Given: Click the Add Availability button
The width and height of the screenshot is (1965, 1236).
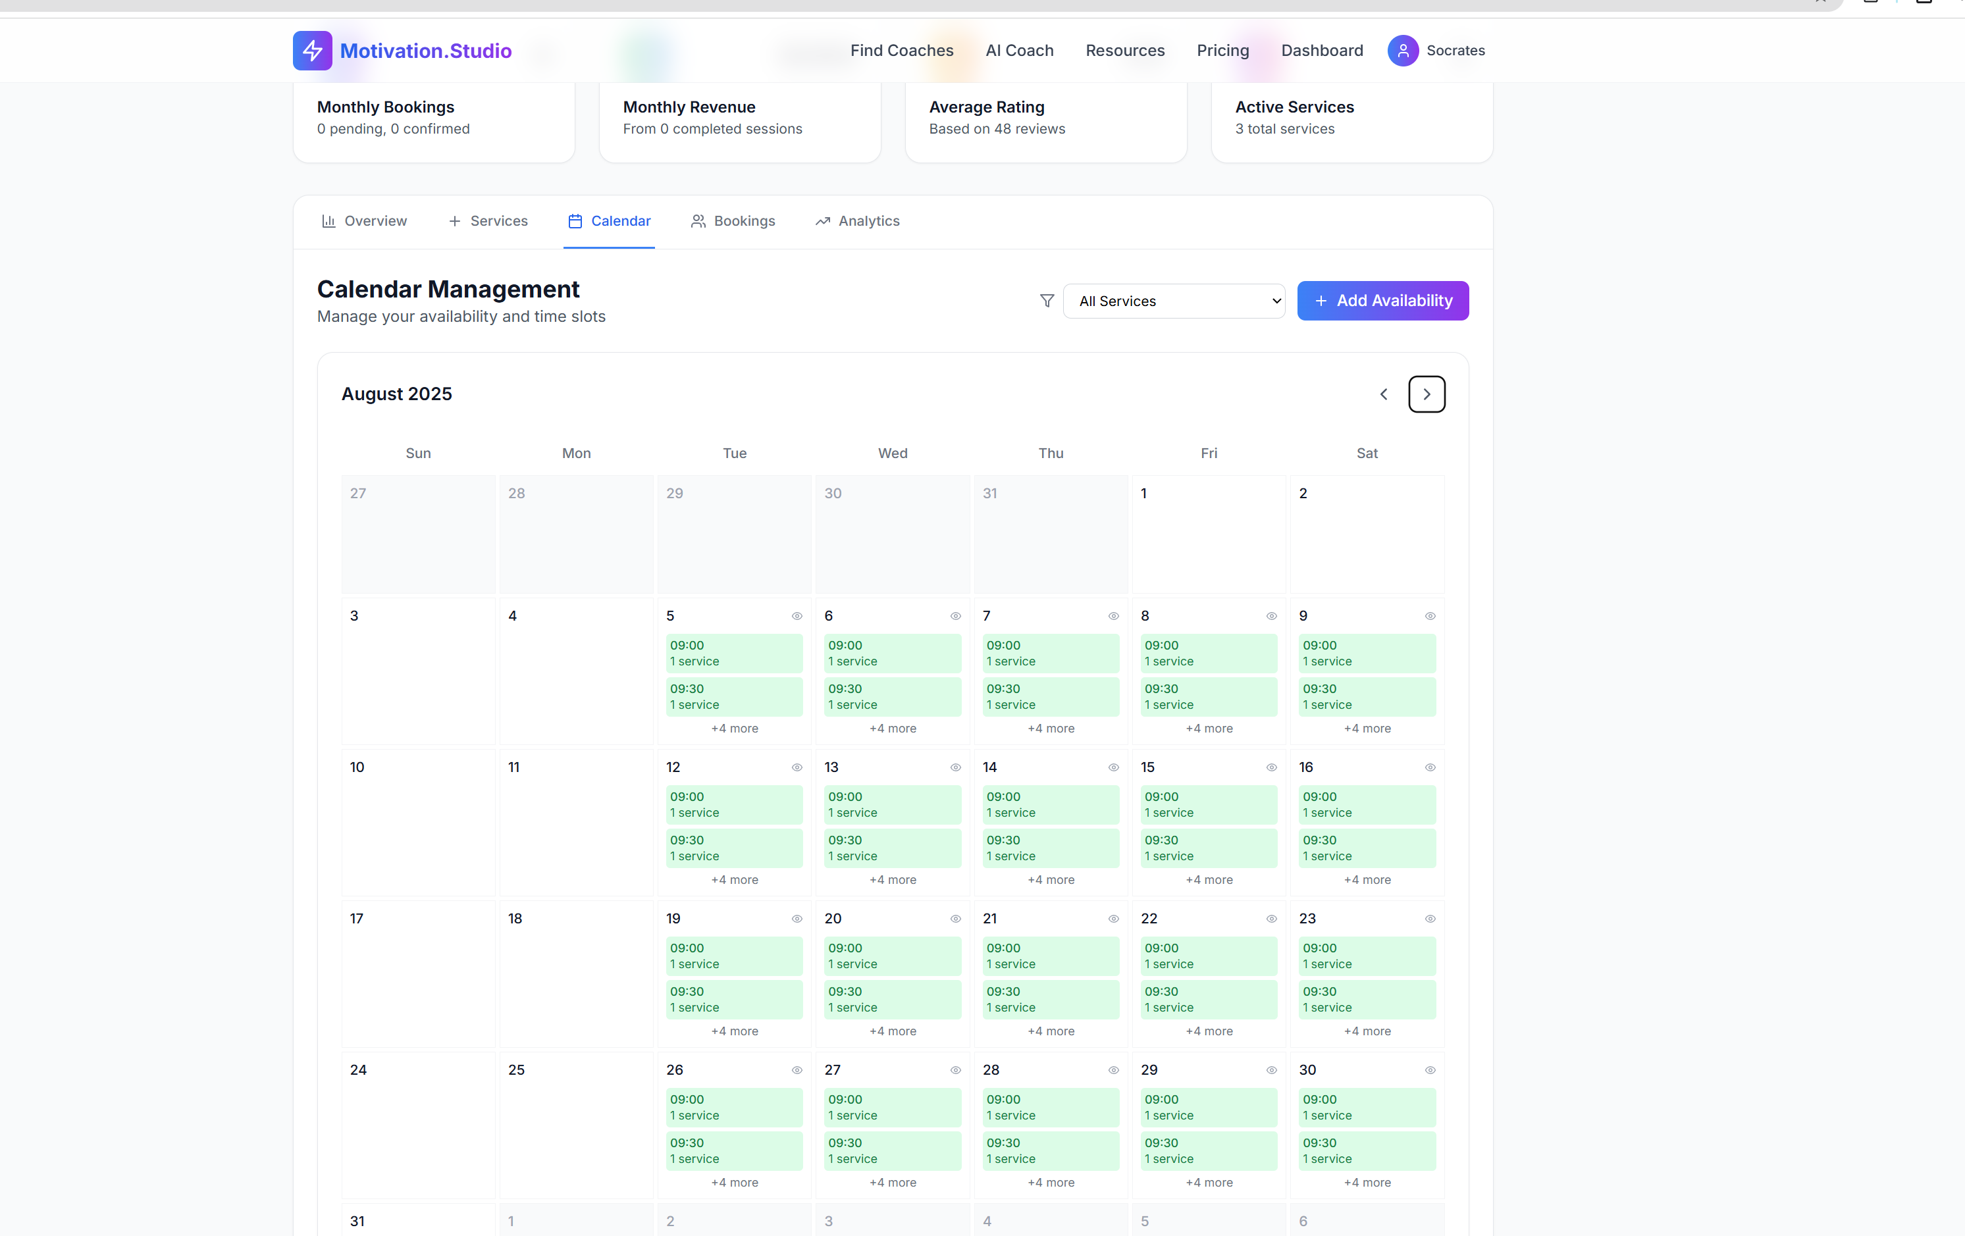Looking at the screenshot, I should pyautogui.click(x=1382, y=301).
